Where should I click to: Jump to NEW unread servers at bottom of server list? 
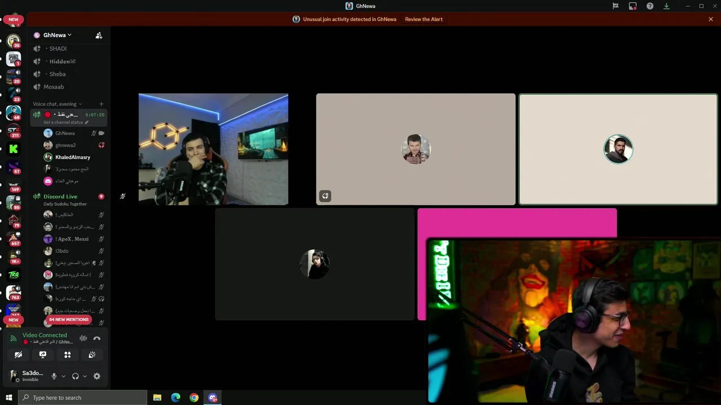(14, 319)
